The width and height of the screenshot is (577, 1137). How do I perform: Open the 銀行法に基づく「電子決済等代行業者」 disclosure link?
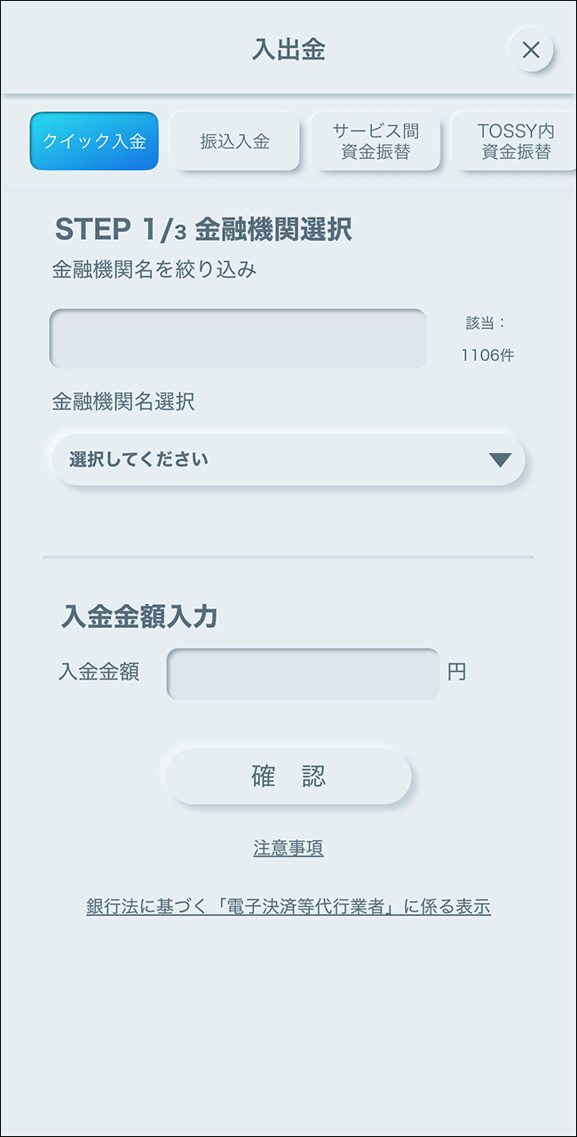coord(288,907)
